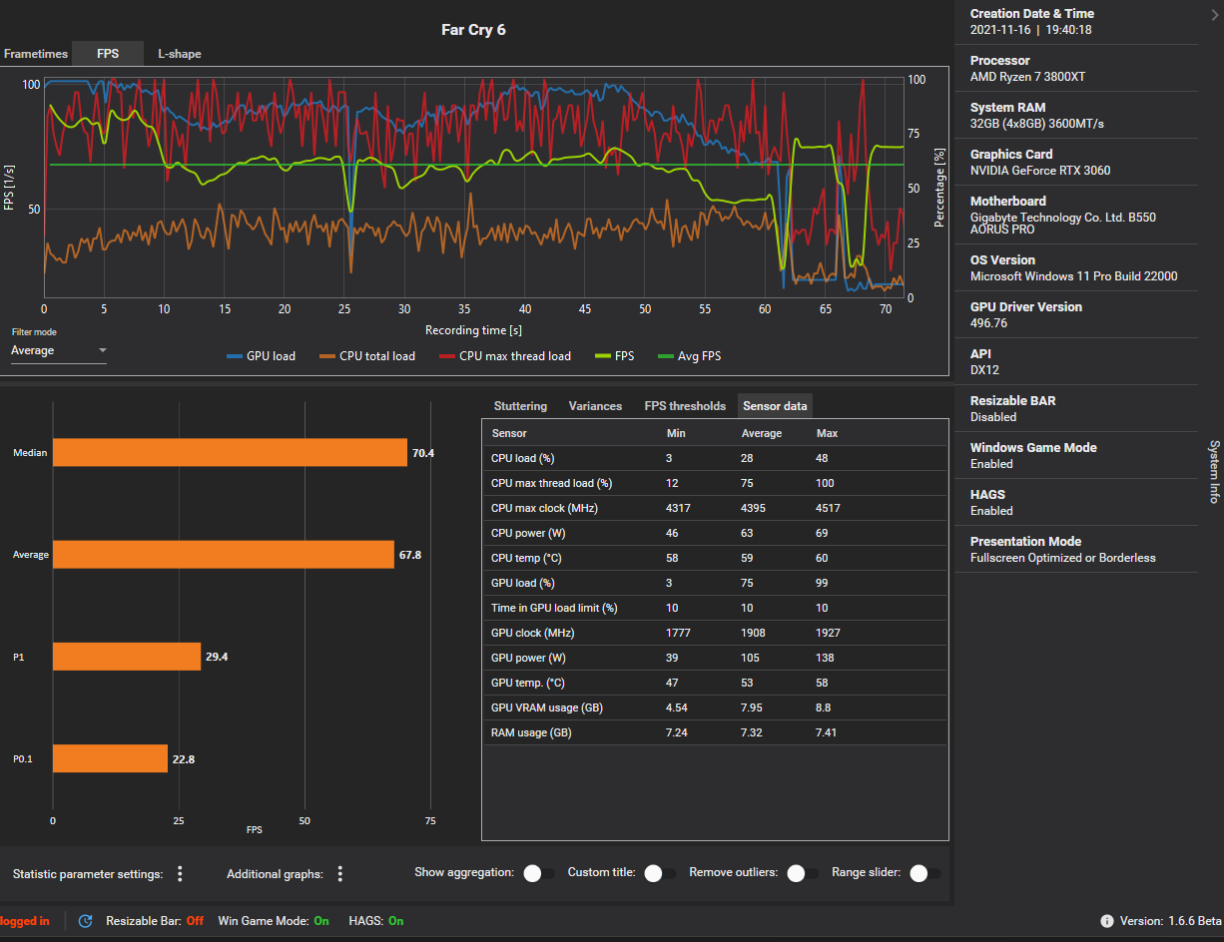
Task: Click HAGS On status in status bar
Action: [376, 921]
